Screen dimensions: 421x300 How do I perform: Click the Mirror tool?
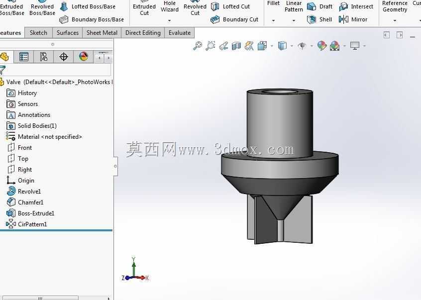353,19
